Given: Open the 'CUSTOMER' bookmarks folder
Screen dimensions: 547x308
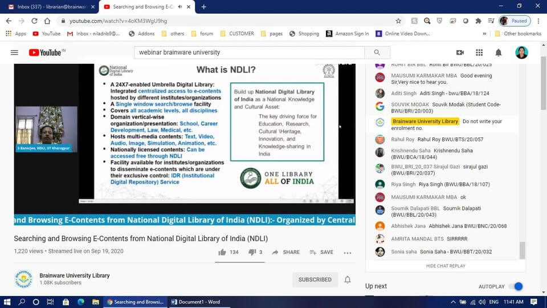Looking at the screenshot, I should coord(237,34).
